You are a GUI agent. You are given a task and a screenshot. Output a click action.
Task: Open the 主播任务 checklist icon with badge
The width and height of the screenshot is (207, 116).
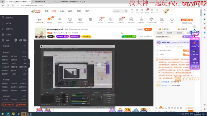point(121,20)
